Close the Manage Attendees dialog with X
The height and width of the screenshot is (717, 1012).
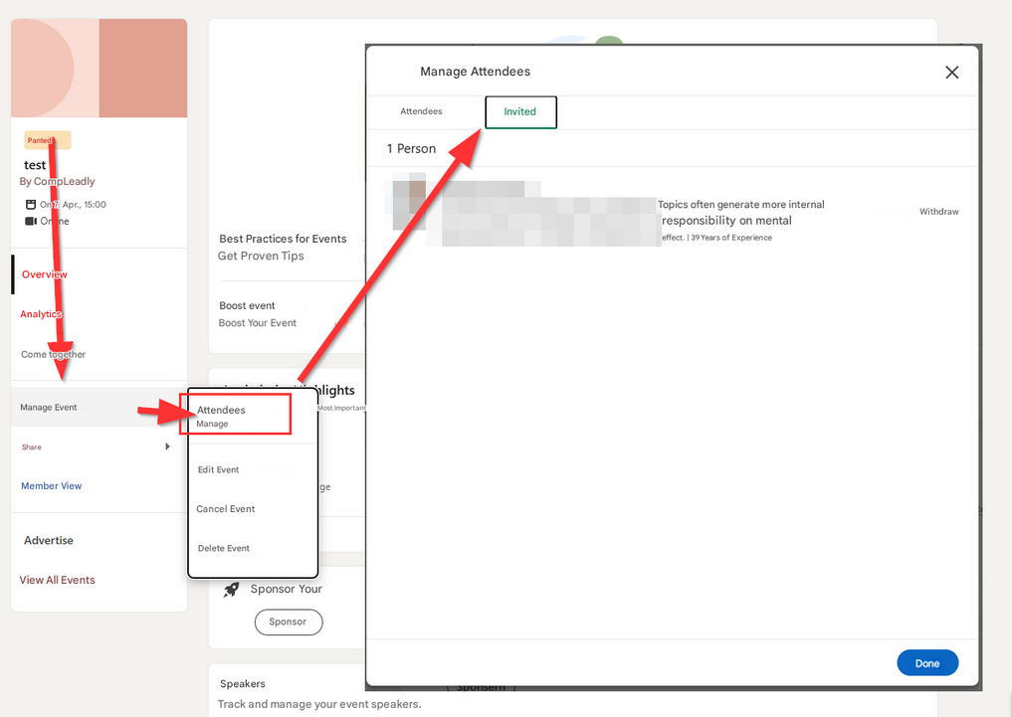coord(951,73)
